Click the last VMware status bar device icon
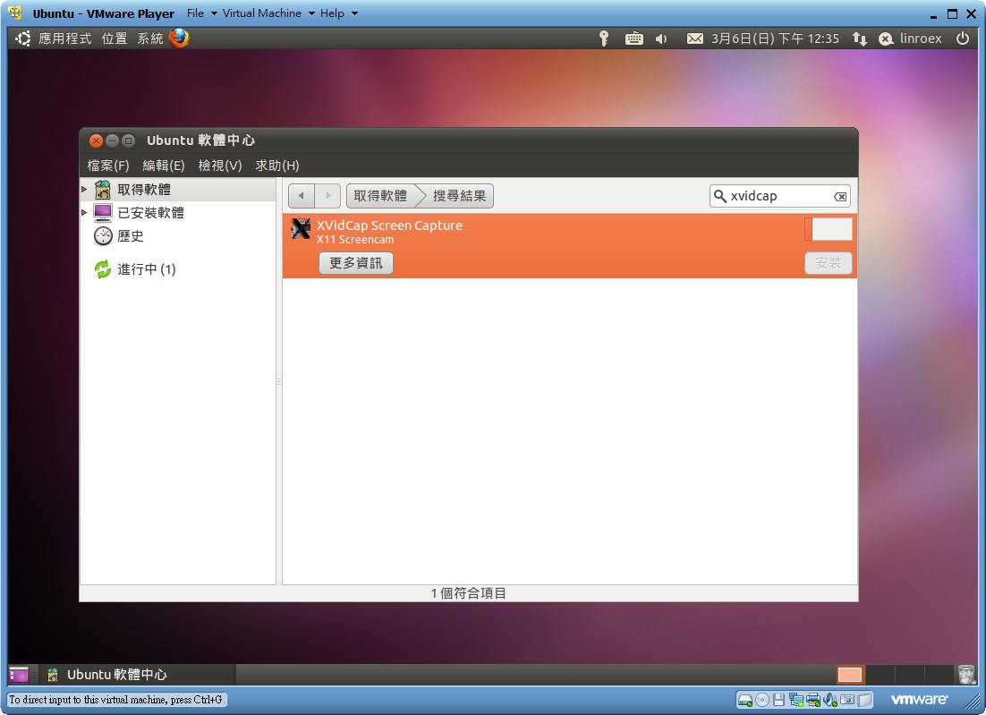This screenshot has height=715, width=986. pos(865,700)
